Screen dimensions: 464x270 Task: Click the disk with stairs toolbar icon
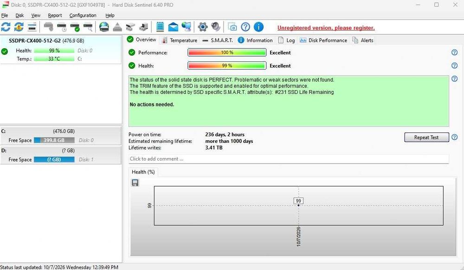(x=144, y=27)
